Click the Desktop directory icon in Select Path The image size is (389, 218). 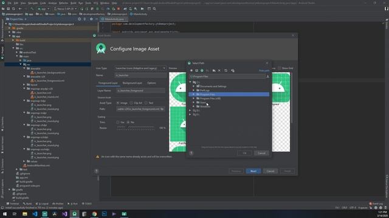196,71
